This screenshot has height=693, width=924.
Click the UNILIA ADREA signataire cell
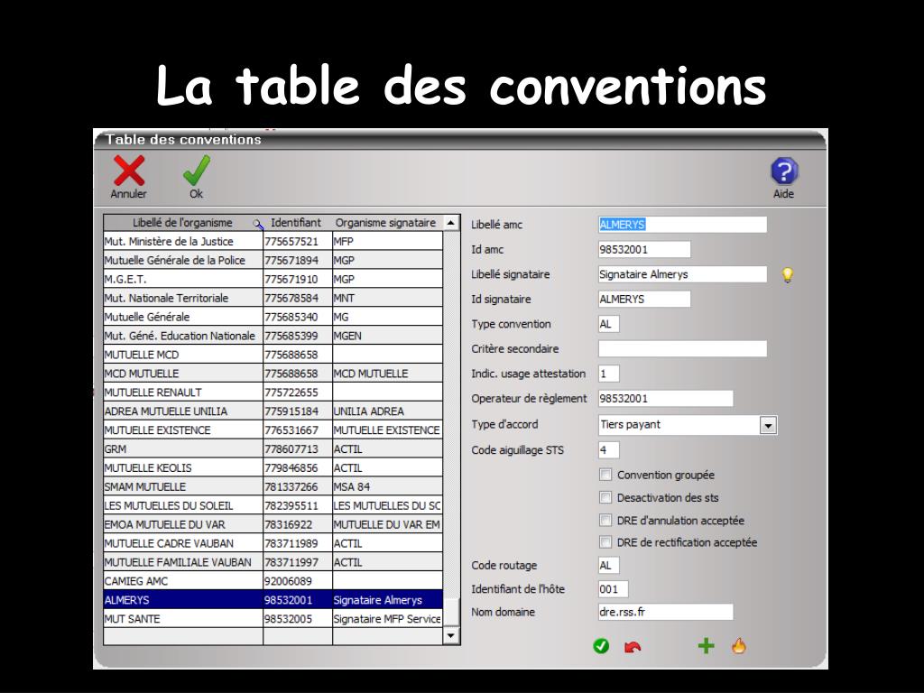click(388, 411)
